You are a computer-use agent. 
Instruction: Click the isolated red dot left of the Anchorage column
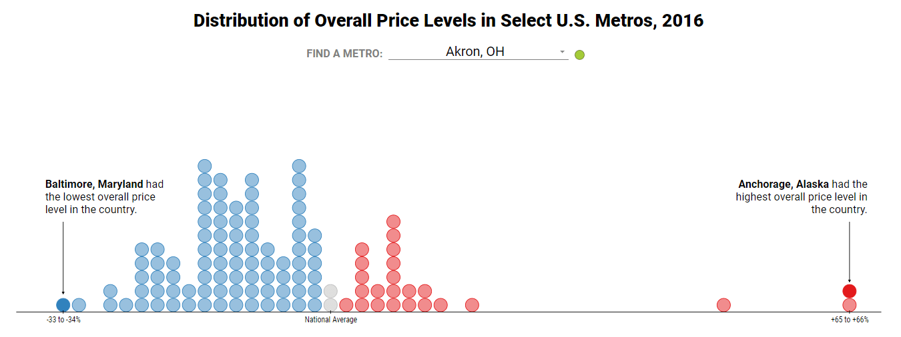coord(723,305)
